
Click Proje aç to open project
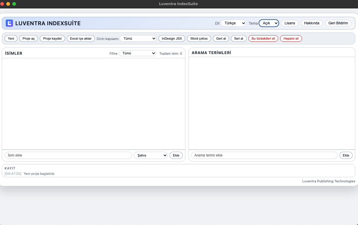(x=29, y=38)
